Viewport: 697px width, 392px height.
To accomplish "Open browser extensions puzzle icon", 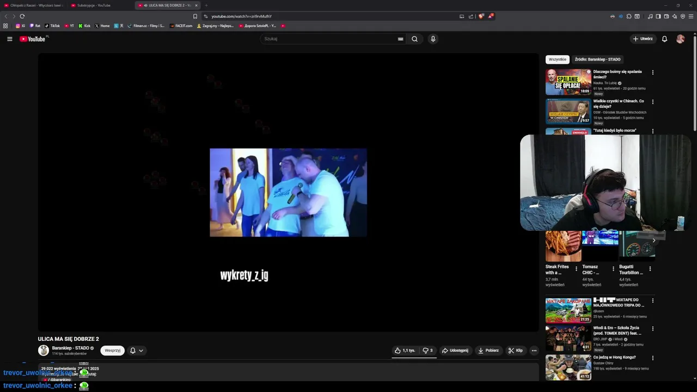I will click(x=629, y=16).
